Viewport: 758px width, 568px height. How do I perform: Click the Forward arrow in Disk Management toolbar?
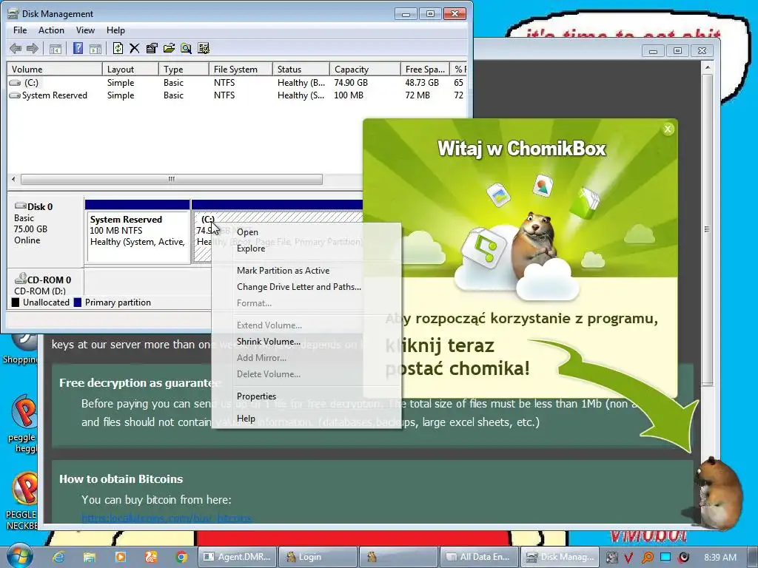click(x=33, y=48)
